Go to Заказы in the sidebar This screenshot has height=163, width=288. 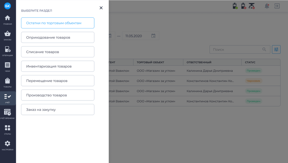click(x=7, y=36)
